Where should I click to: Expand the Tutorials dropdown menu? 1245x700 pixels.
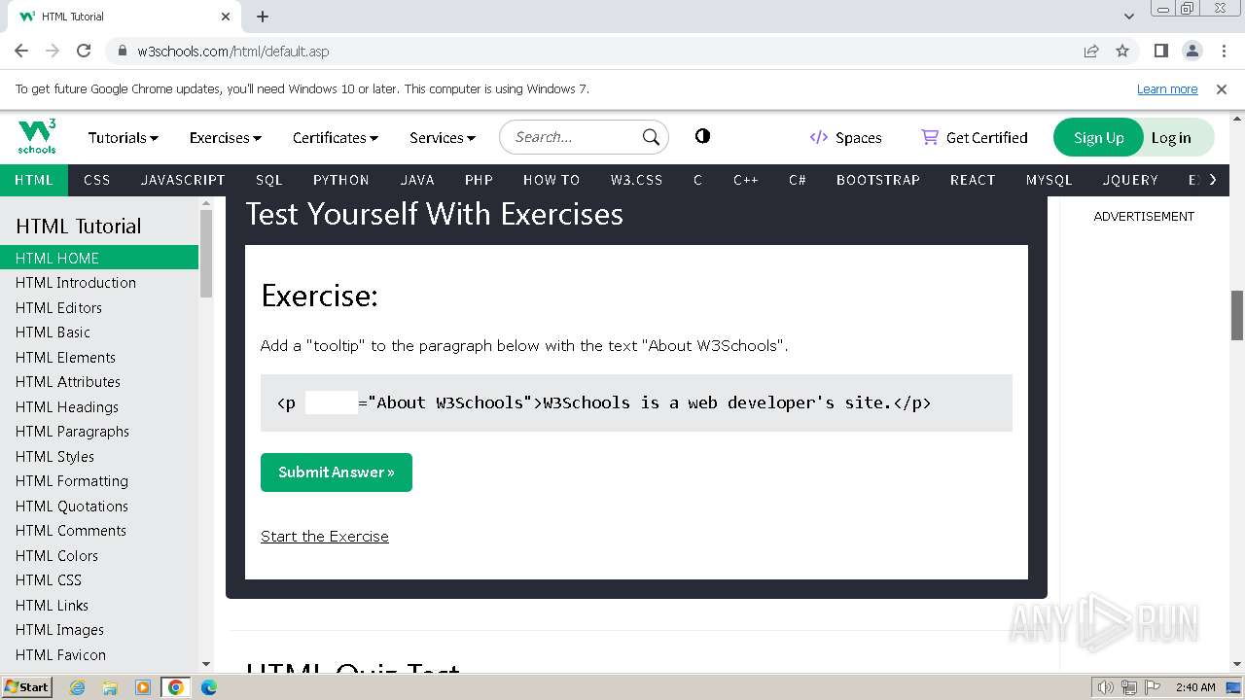point(124,138)
